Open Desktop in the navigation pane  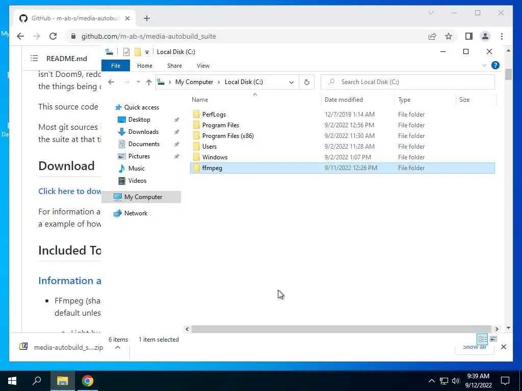[139, 120]
